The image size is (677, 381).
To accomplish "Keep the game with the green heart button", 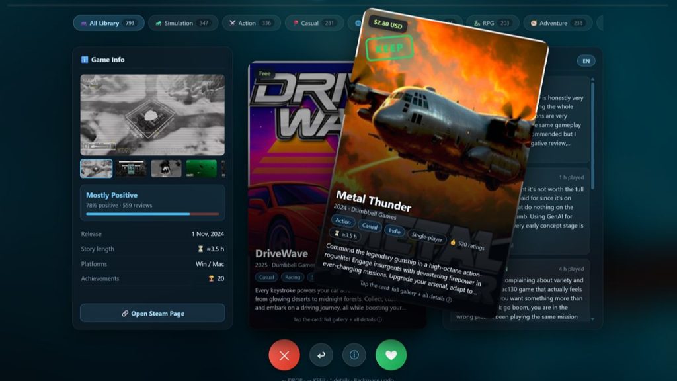I will pos(391,355).
